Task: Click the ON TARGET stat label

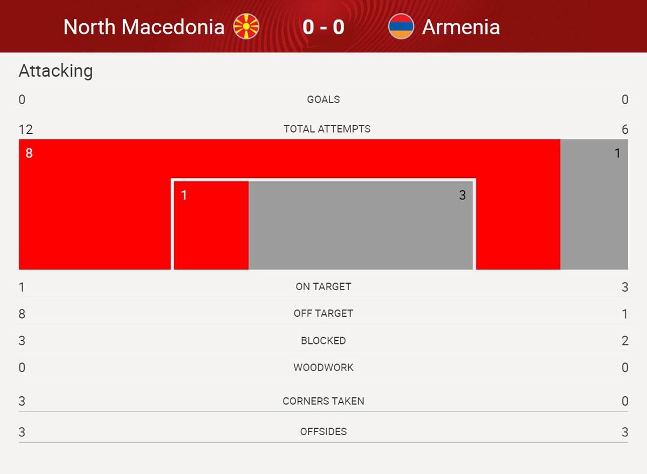Action: [323, 286]
